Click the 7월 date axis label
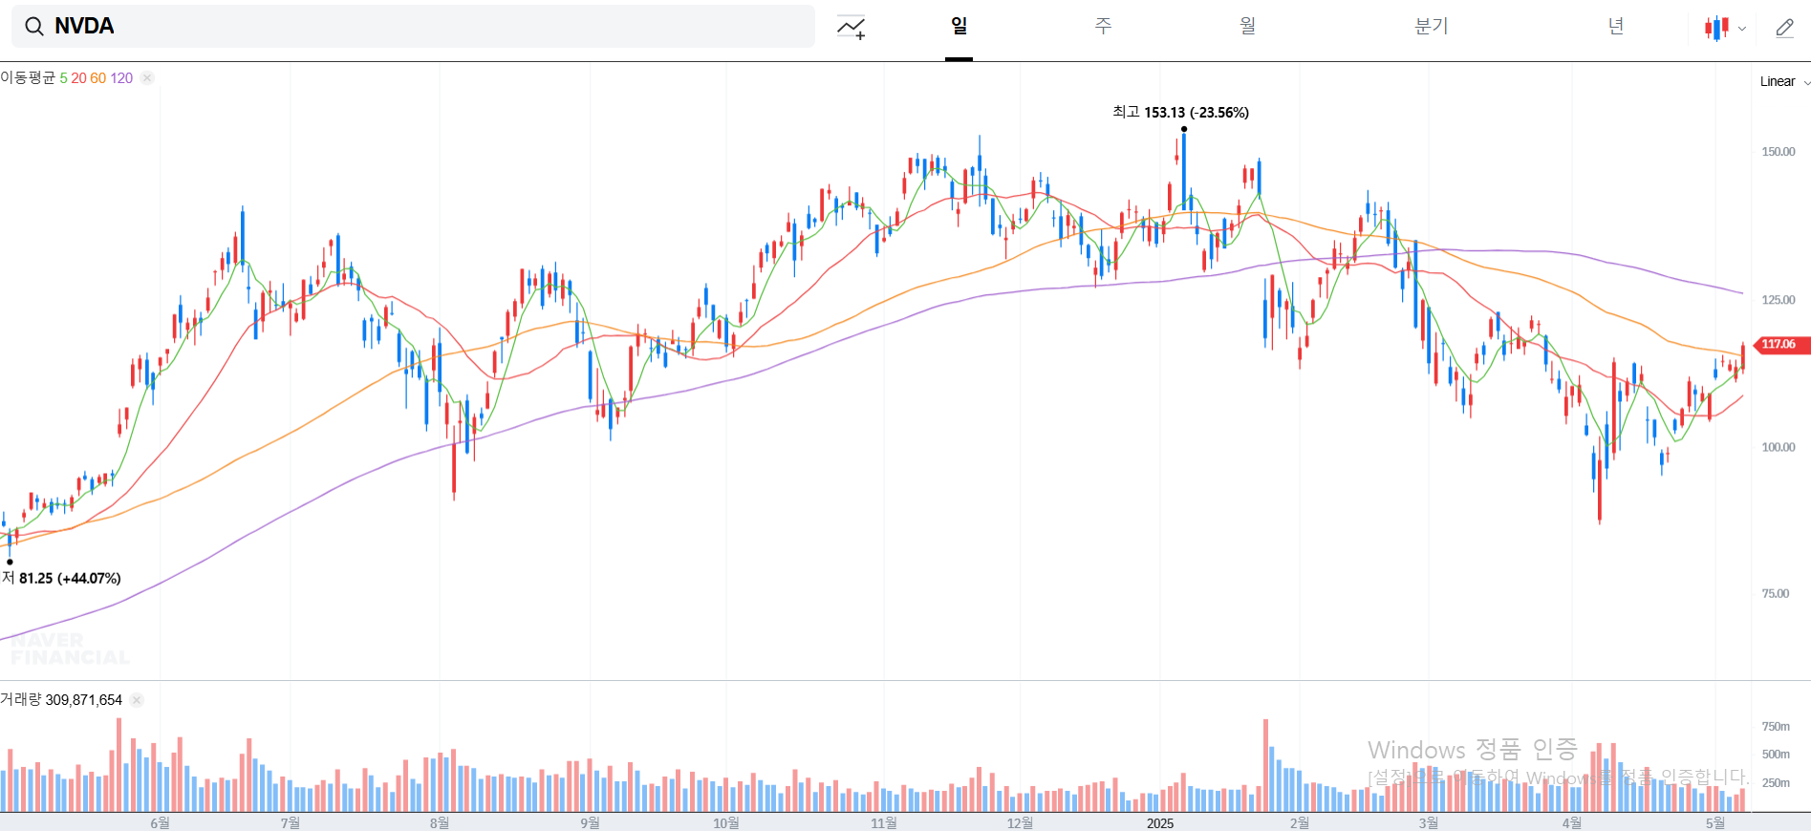 290,823
